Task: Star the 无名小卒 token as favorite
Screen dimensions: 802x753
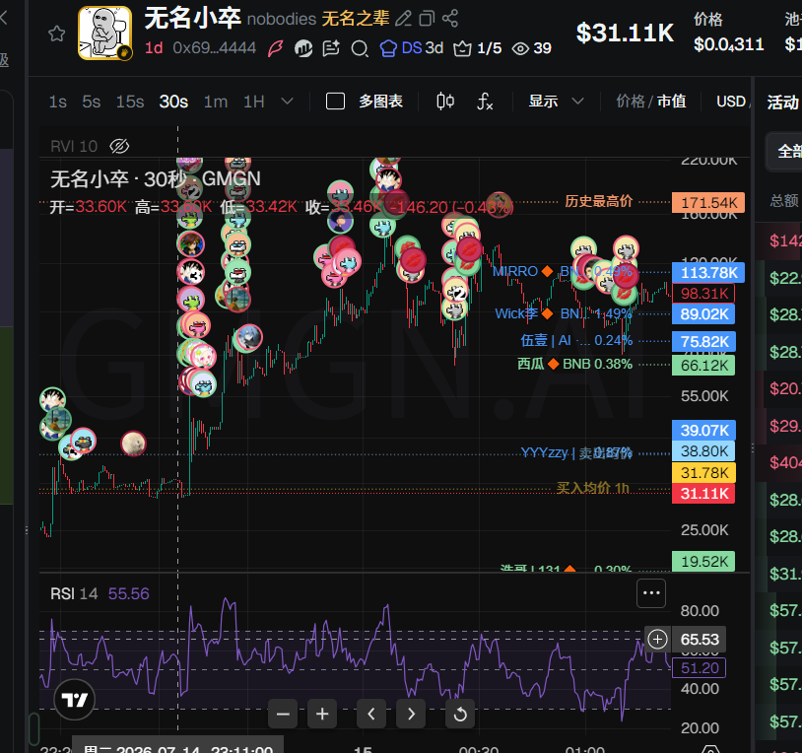Action: coord(56,34)
